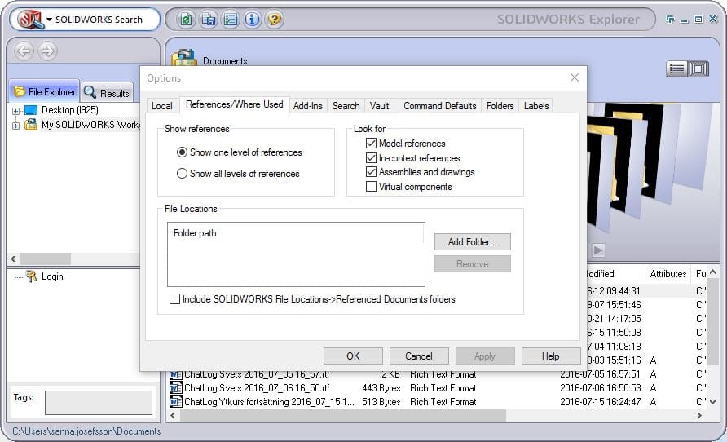Open the Command Defaults tab
The image size is (727, 442).
point(439,105)
